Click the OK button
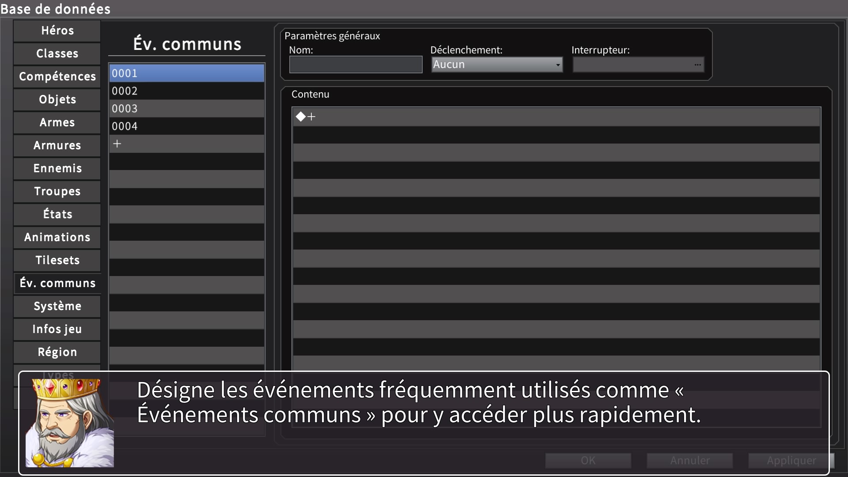This screenshot has width=848, height=477. point(588,461)
